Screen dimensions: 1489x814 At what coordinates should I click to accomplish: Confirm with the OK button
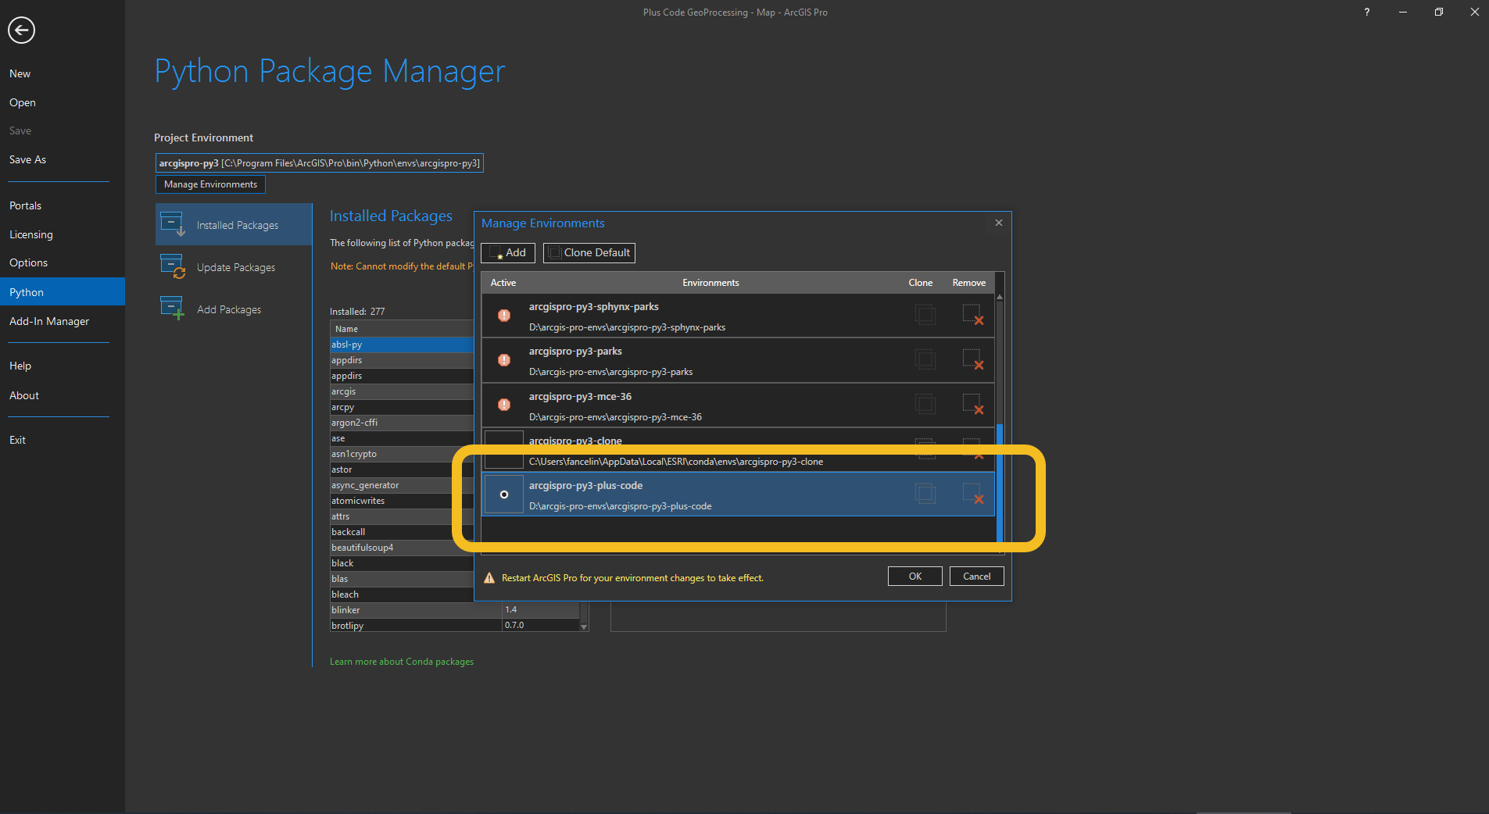click(915, 577)
